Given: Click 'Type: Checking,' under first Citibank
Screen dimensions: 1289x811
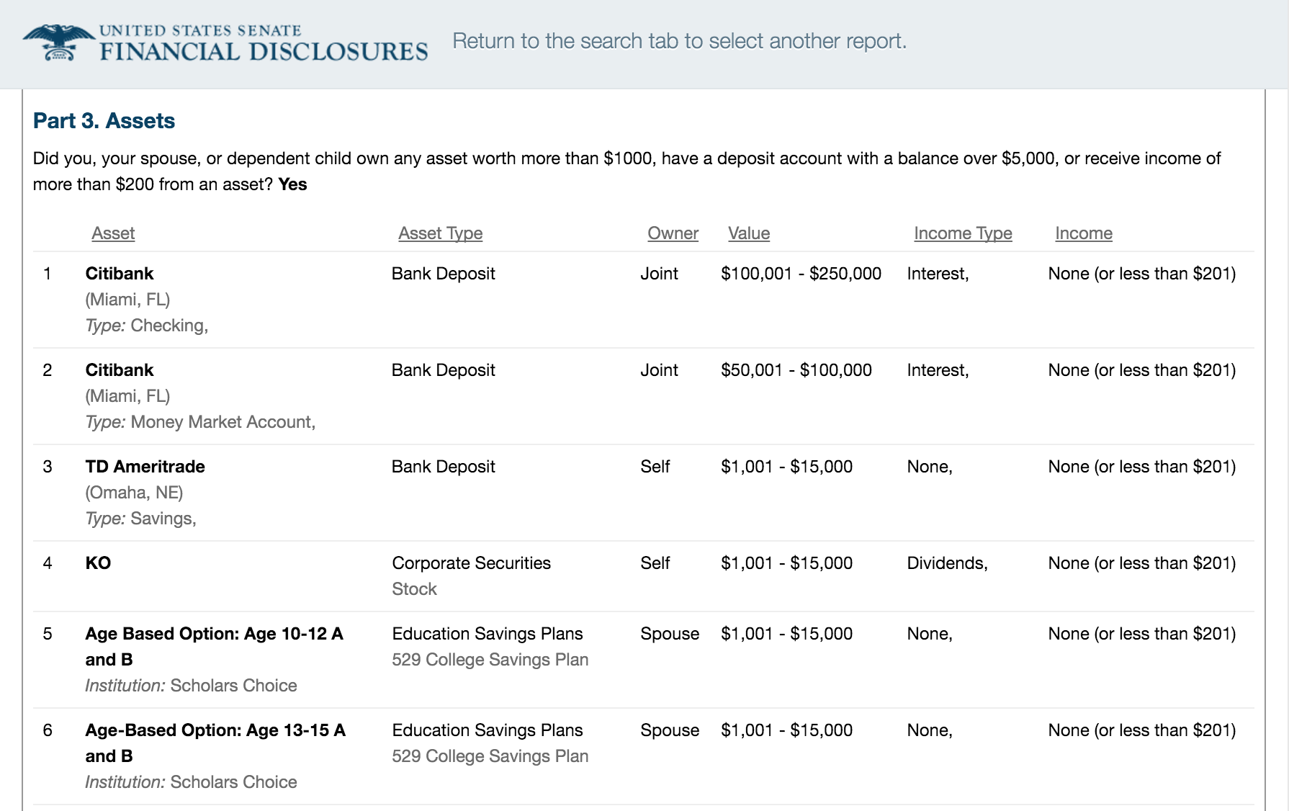Looking at the screenshot, I should [147, 326].
